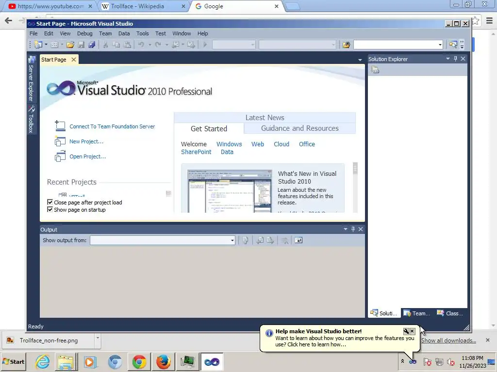Open the Debug menu
Image resolution: width=497 pixels, height=372 pixels.
click(x=84, y=33)
